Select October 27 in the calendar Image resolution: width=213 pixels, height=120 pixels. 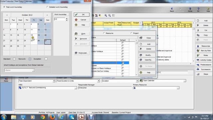pyautogui.click(x=48, y=42)
